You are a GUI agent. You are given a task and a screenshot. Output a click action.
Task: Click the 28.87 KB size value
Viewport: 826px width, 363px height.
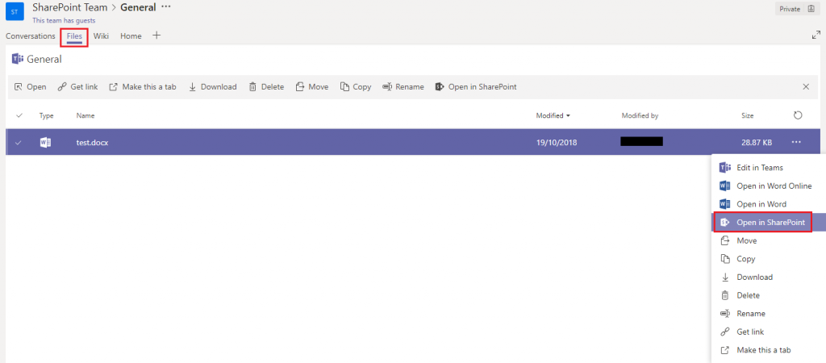(757, 142)
